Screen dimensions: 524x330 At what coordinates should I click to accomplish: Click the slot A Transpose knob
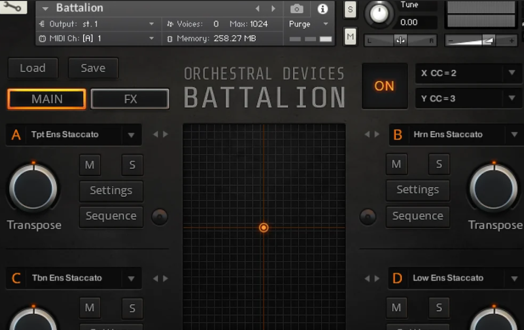pyautogui.click(x=33, y=188)
